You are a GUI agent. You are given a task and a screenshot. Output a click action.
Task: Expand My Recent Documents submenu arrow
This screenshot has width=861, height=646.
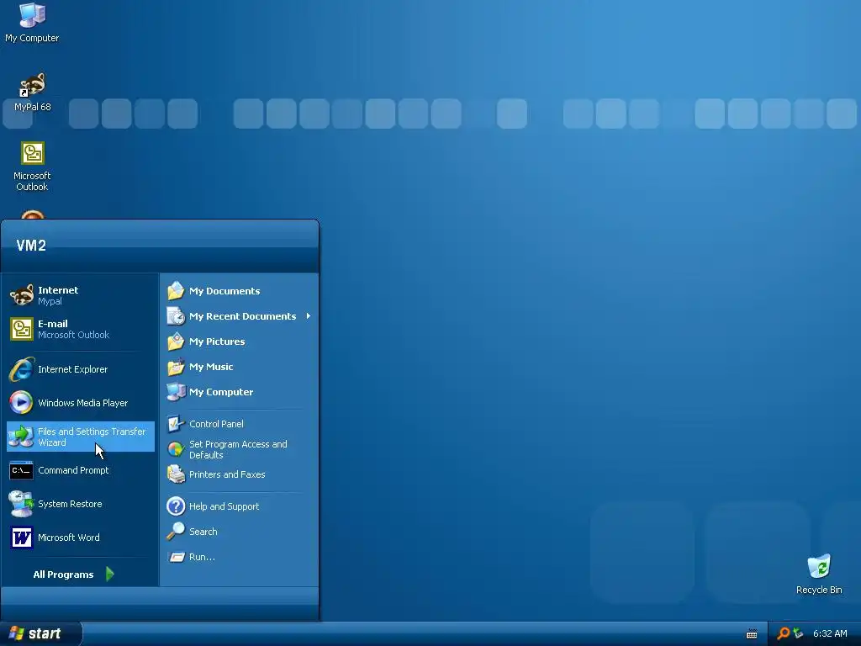[309, 316]
